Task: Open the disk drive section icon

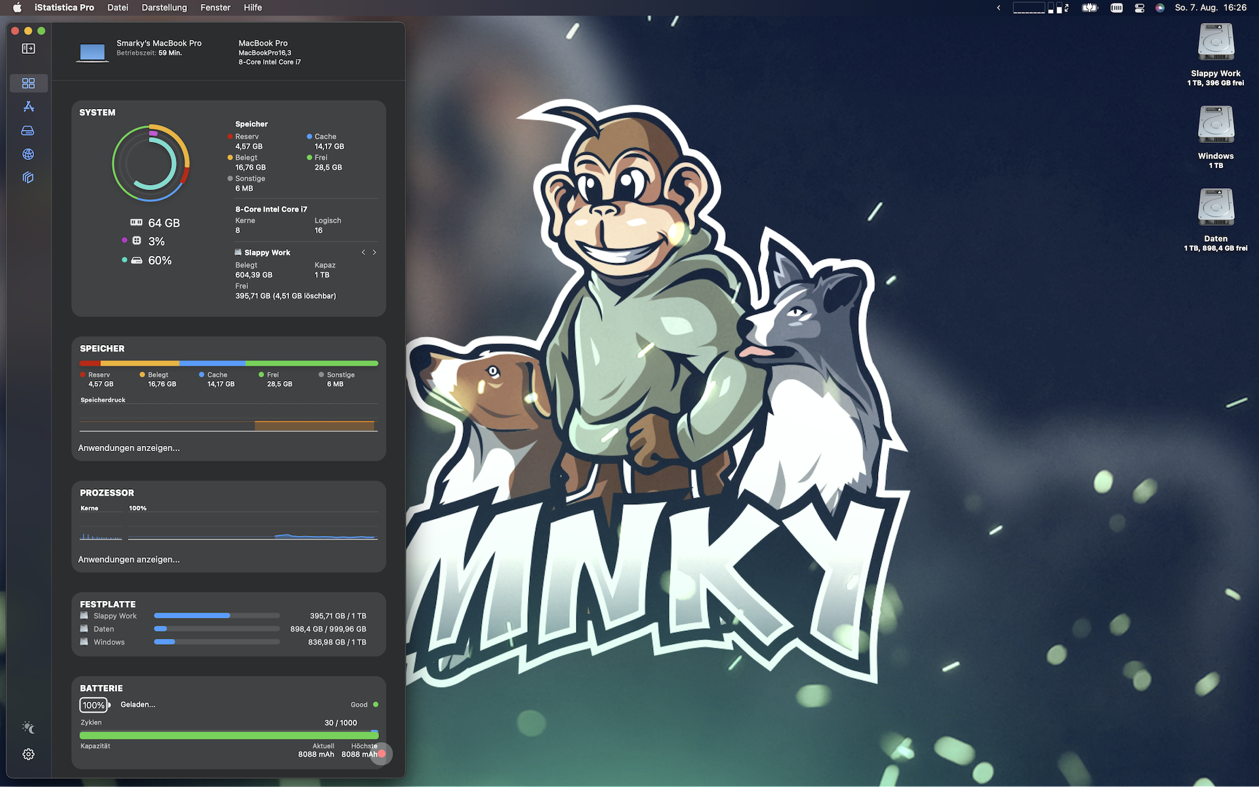Action: click(x=28, y=131)
